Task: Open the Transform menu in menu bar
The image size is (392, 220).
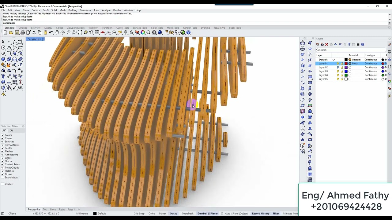Action: point(85,10)
